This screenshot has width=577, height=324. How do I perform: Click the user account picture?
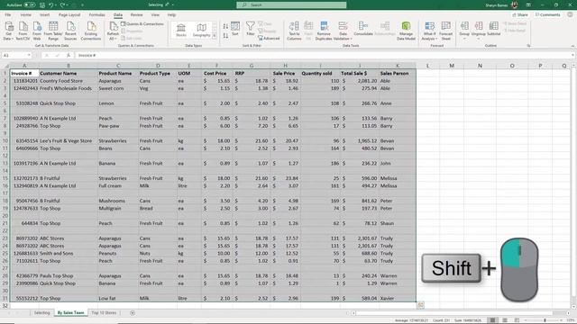click(514, 5)
